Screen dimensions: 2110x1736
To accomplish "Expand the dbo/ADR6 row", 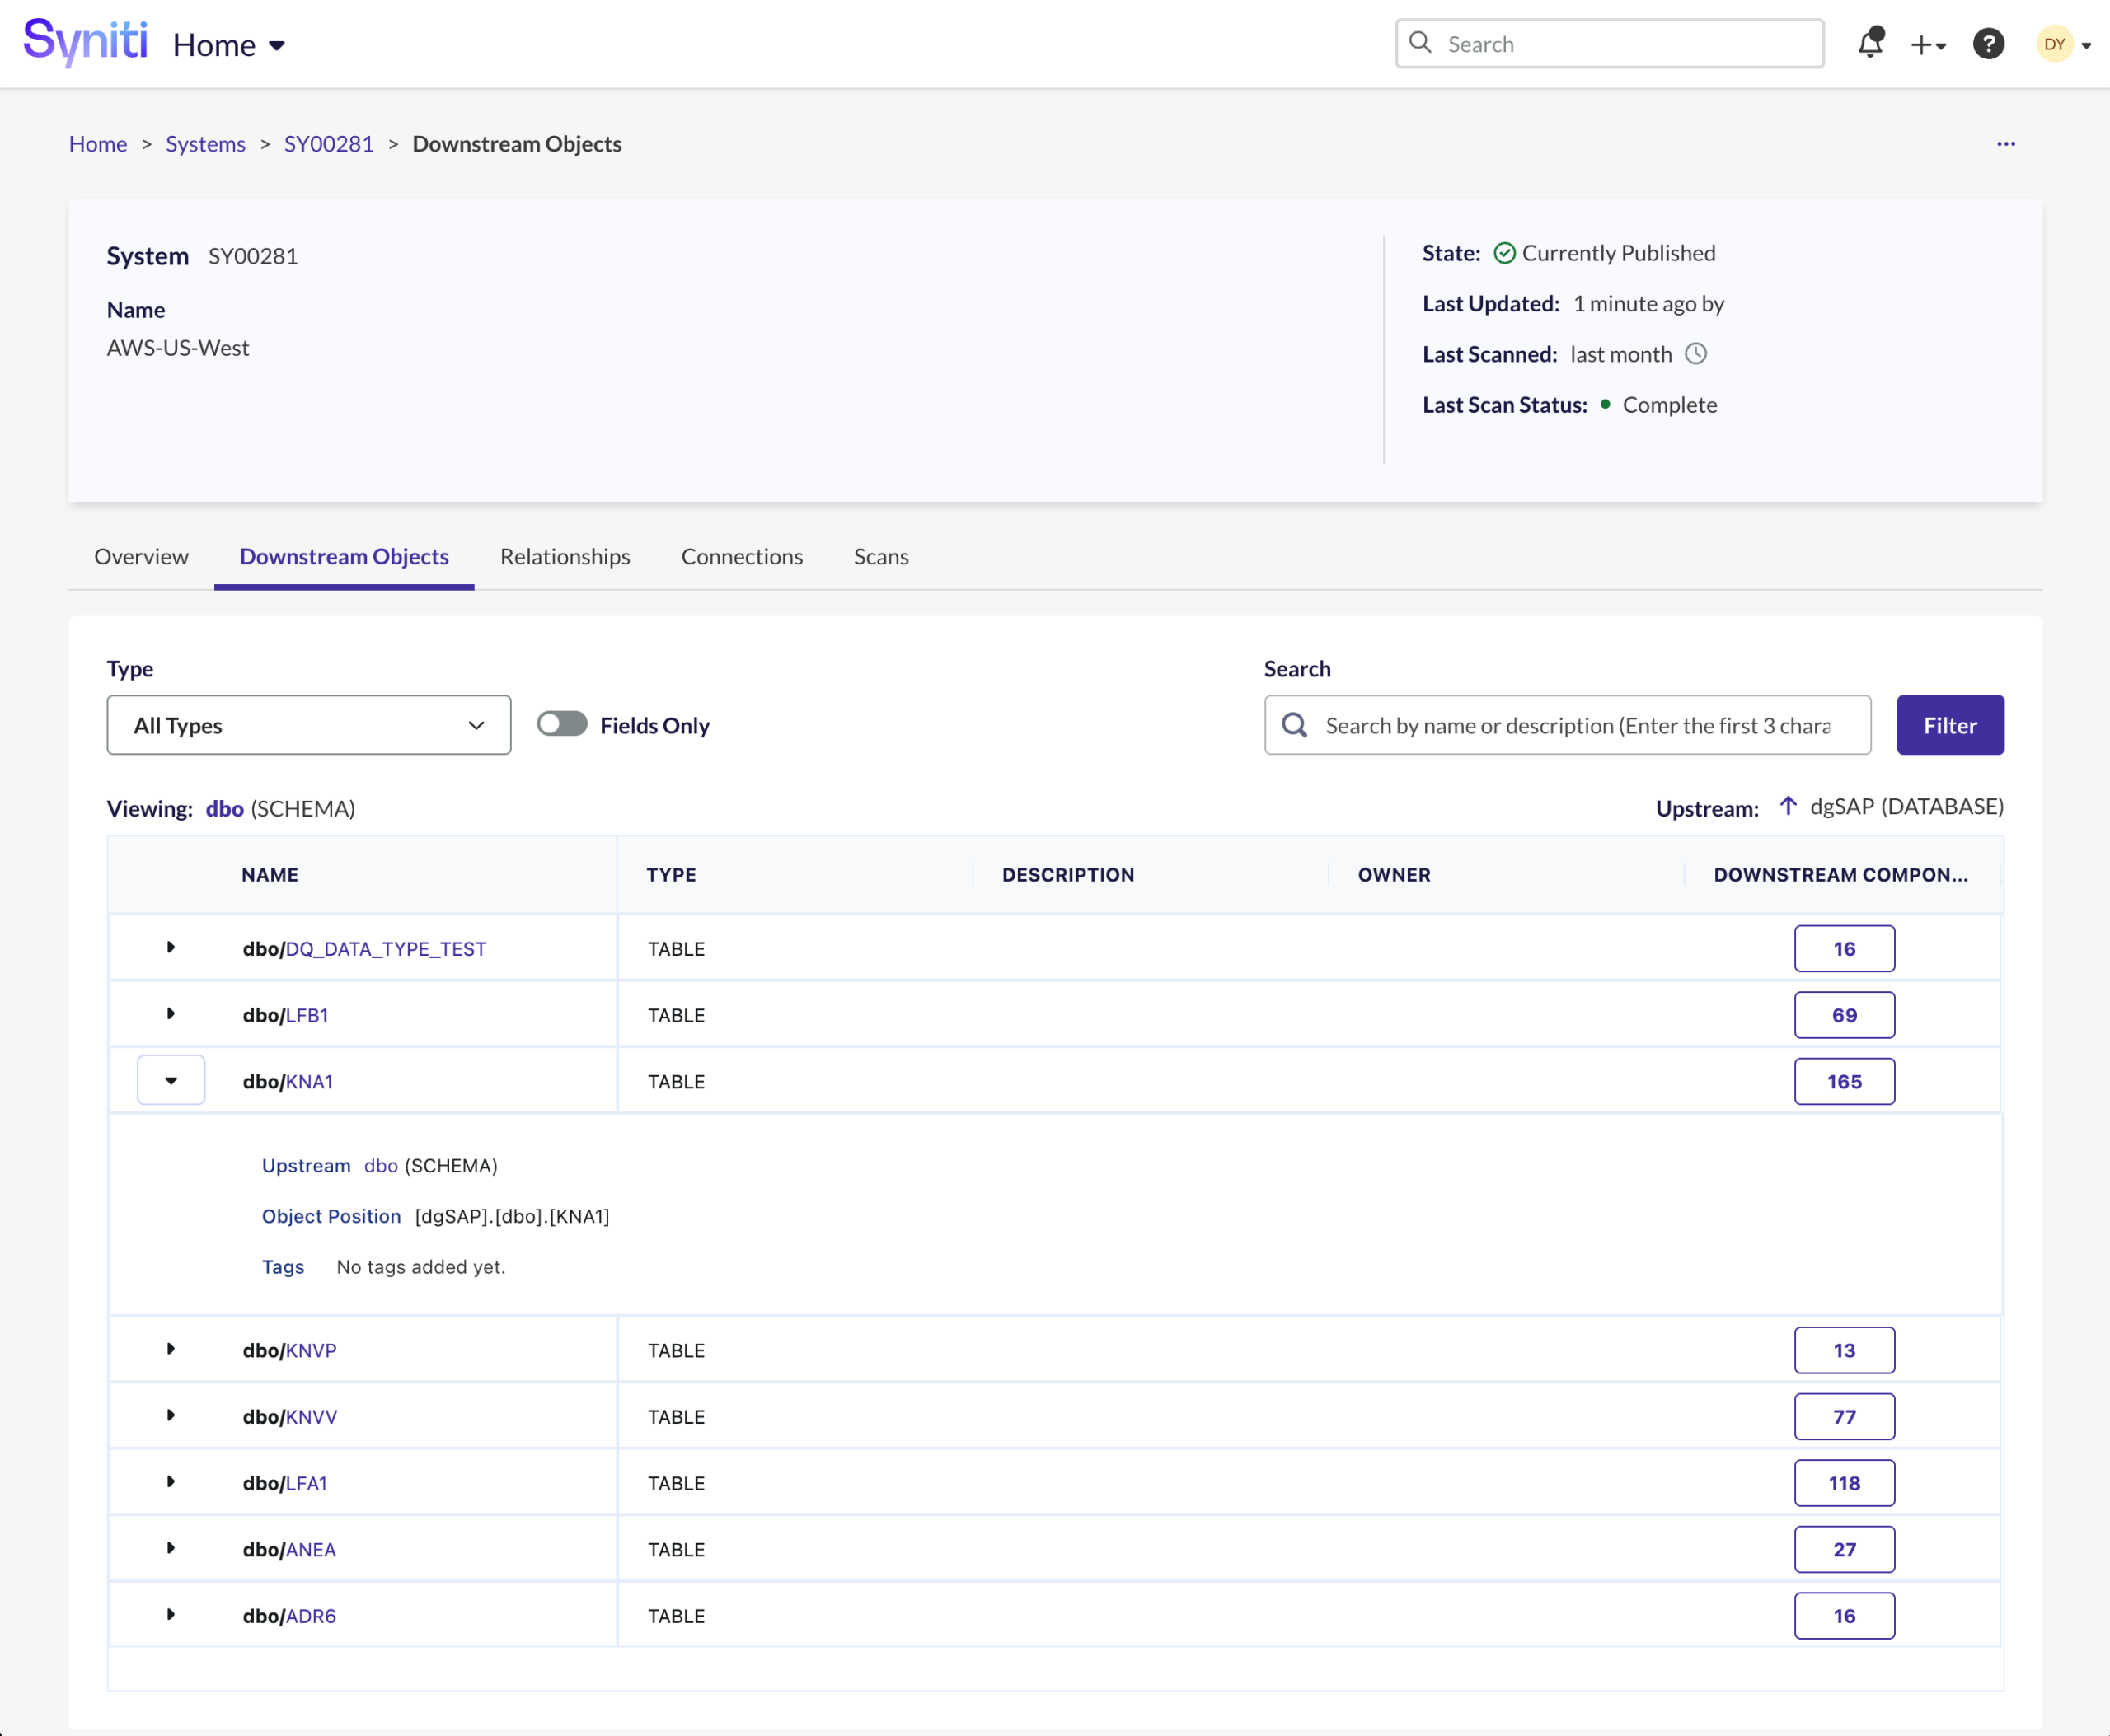I will click(x=171, y=1615).
